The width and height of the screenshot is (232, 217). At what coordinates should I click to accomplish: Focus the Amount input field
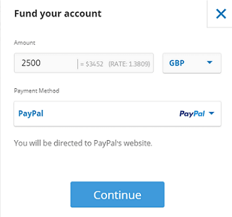[x=84, y=63]
